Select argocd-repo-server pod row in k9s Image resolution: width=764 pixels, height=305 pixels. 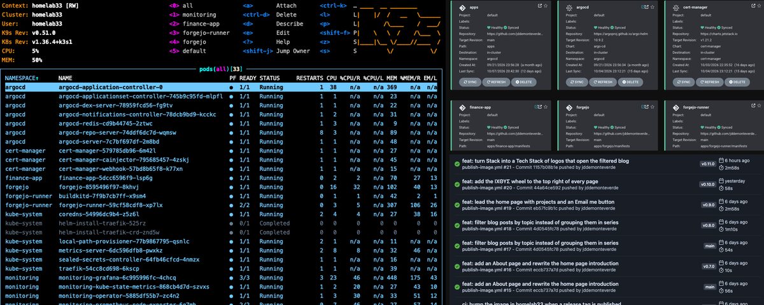[x=220, y=132]
